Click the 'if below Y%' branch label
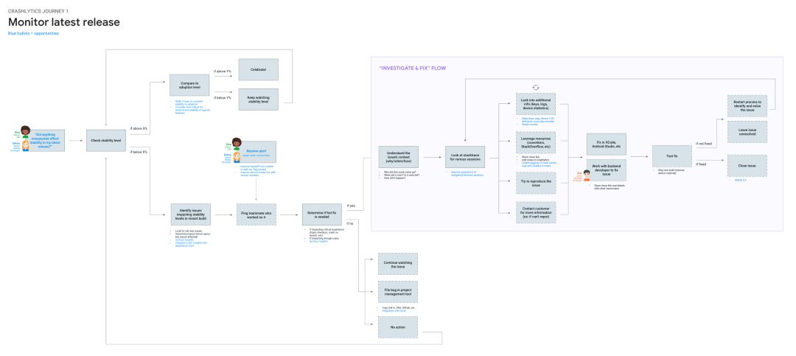Viewport: 796px width, 356px height. (x=223, y=97)
